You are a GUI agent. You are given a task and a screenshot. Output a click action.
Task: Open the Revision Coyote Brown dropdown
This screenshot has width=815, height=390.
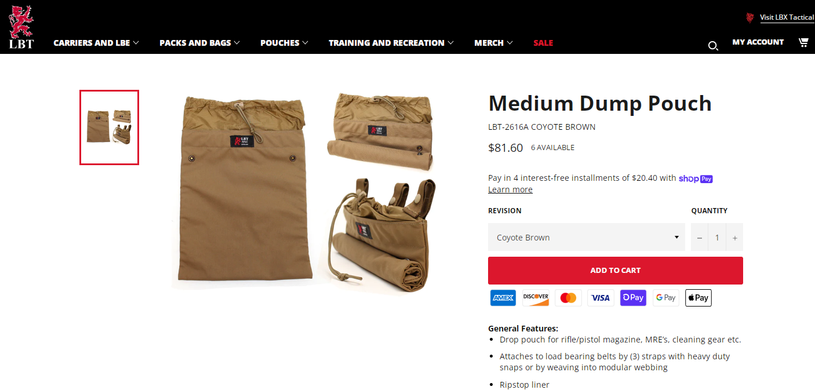[x=586, y=238]
